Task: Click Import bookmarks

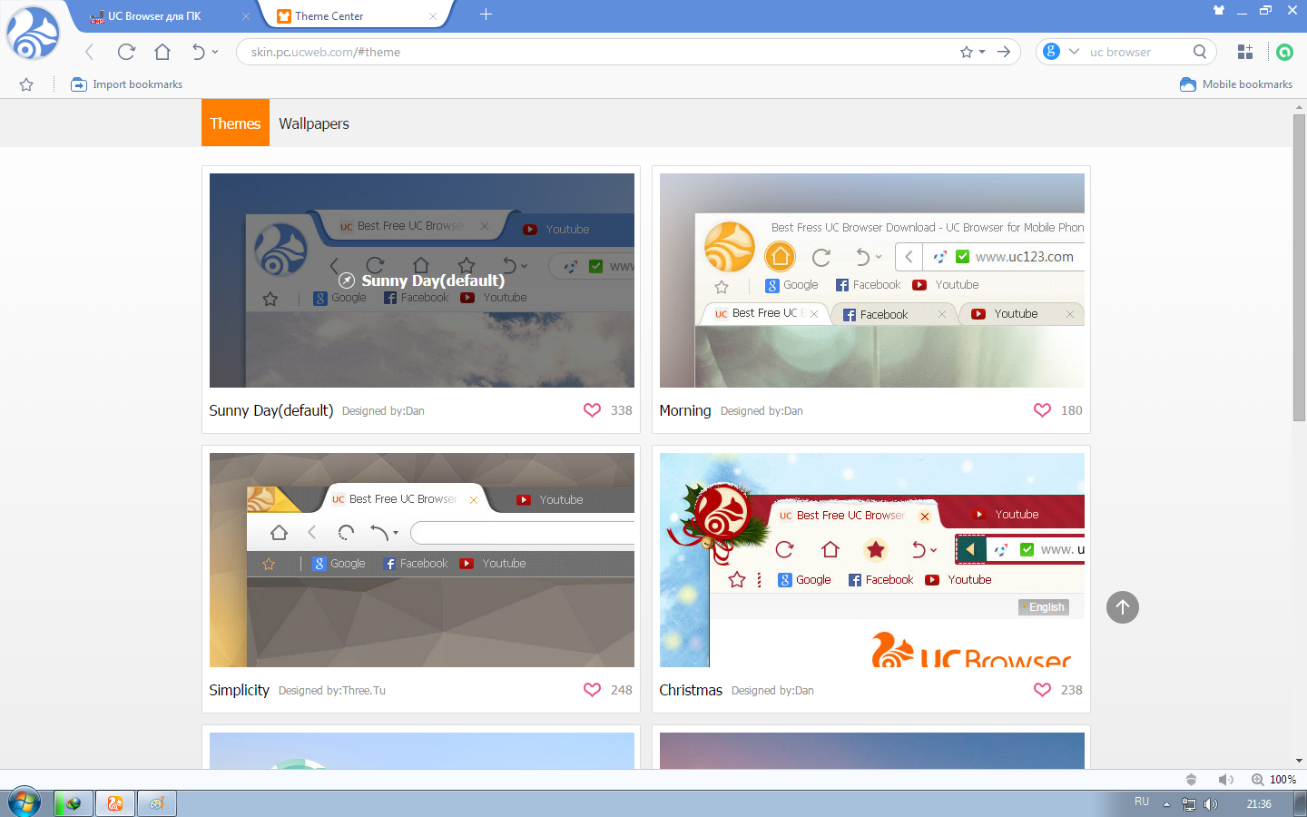Action: [x=127, y=84]
